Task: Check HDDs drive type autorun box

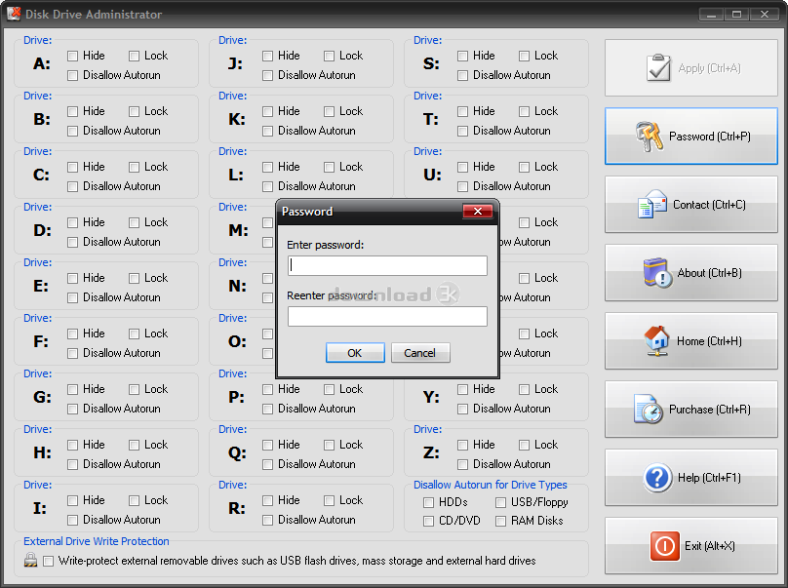Action: pos(429,502)
